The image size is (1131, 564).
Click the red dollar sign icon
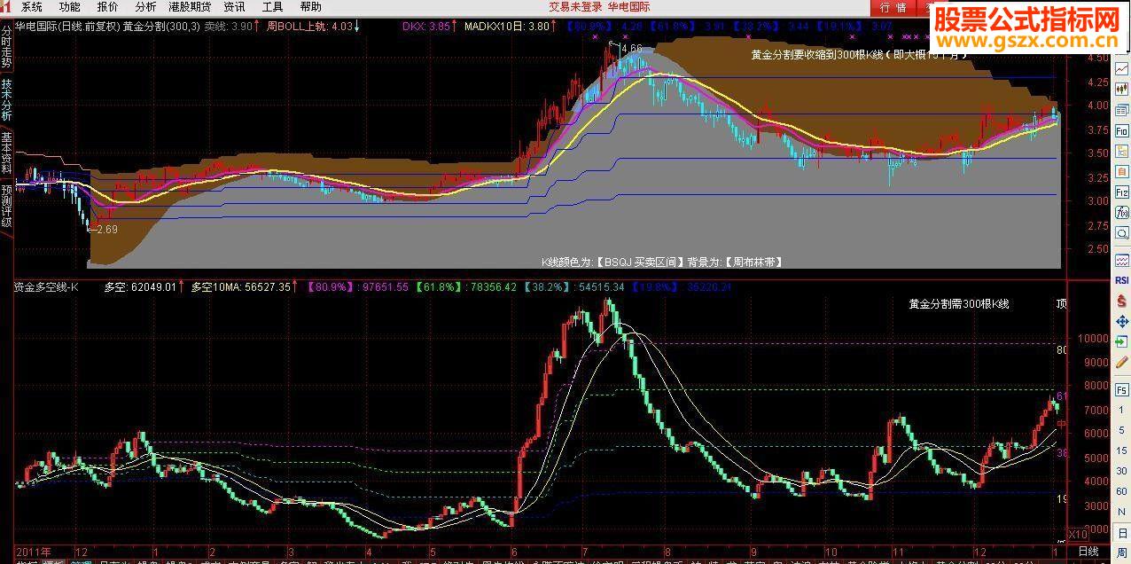1121,302
